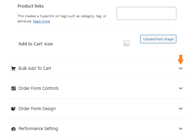Open the Read more link
This screenshot has width=195, height=139.
41,21
